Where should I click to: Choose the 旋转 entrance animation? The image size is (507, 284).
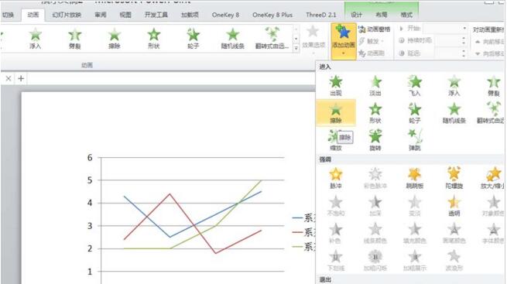tap(375, 141)
